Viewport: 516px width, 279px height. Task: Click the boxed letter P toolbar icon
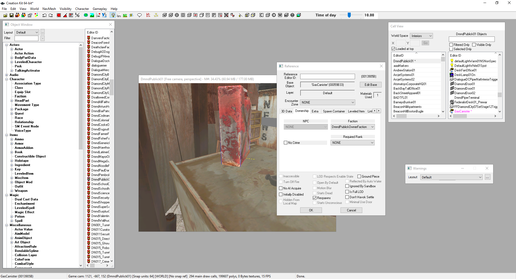214,15
